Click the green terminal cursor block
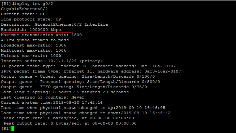This screenshot has height=133, width=236. pyautogui.click(x=13, y=129)
